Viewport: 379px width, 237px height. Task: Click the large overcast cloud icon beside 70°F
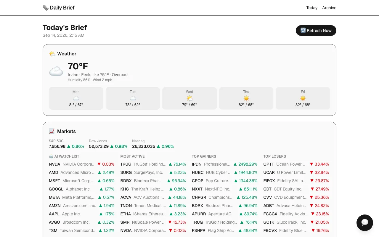56,71
